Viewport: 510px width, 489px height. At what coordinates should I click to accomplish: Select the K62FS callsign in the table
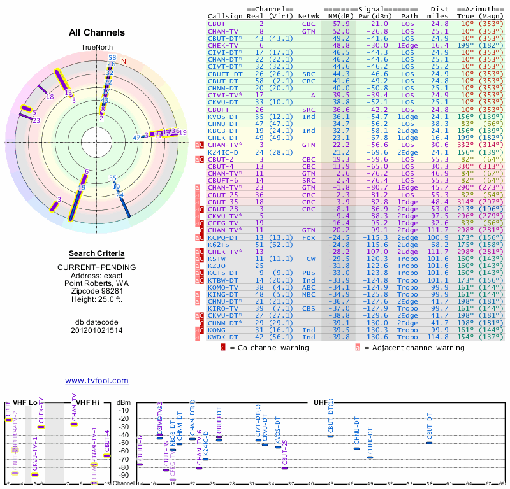tap(219, 244)
